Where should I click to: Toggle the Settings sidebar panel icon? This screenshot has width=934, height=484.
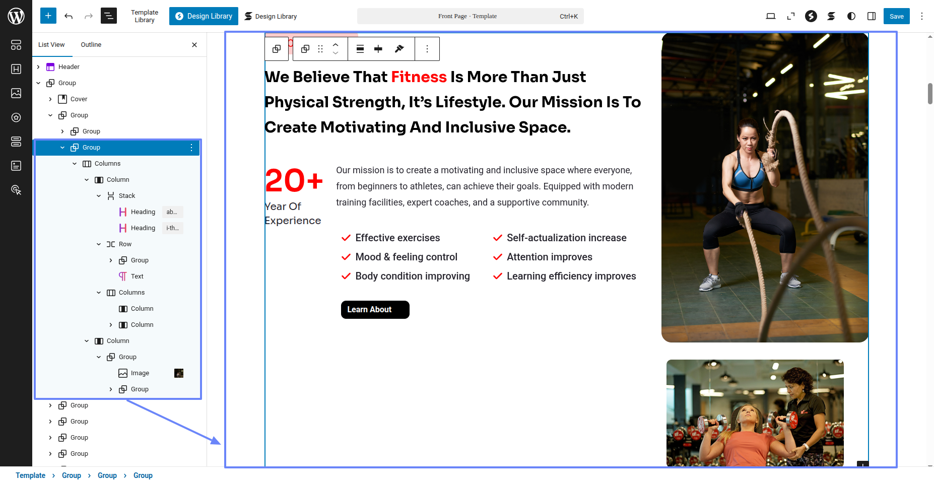[871, 16]
